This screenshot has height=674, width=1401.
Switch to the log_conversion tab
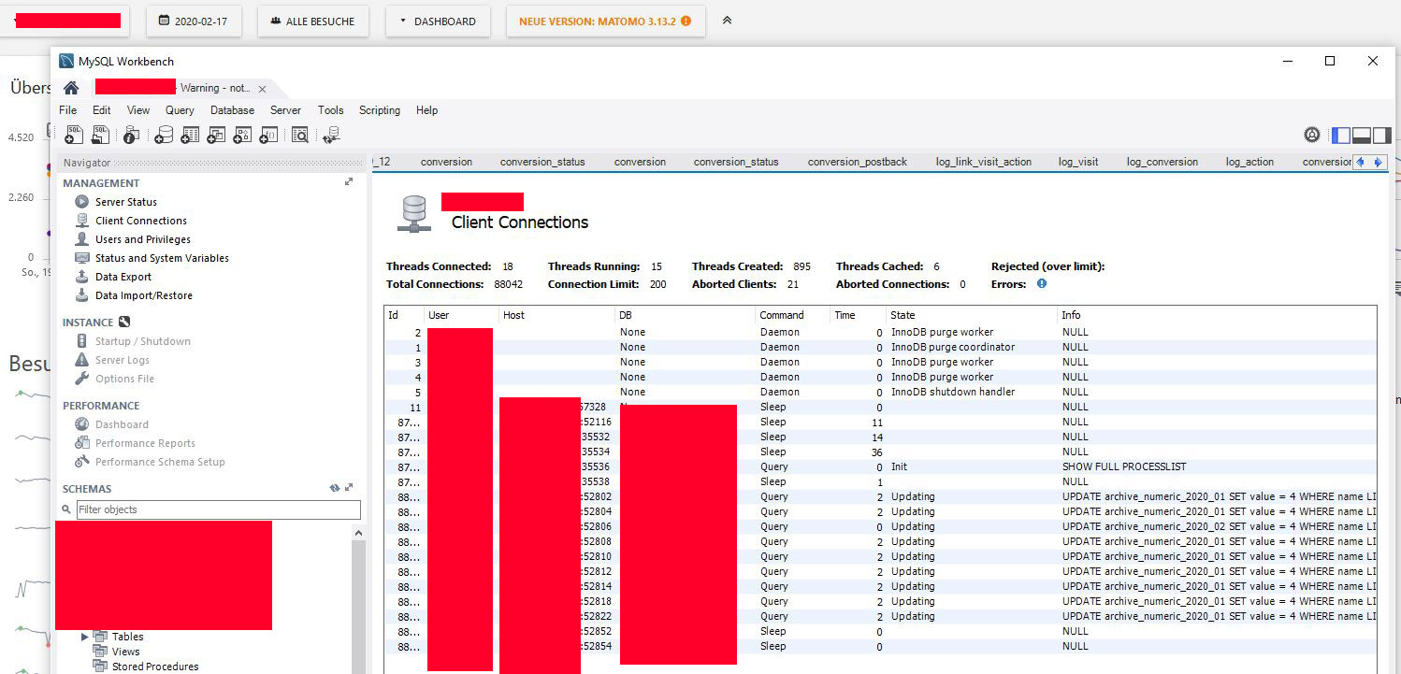point(1163,162)
